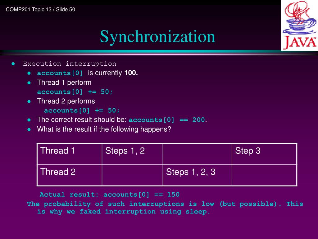Image resolution: width=318 pixels, height=239 pixels.
Task: Click 'accounts[0] is currently 100.' line
Action: [87, 73]
